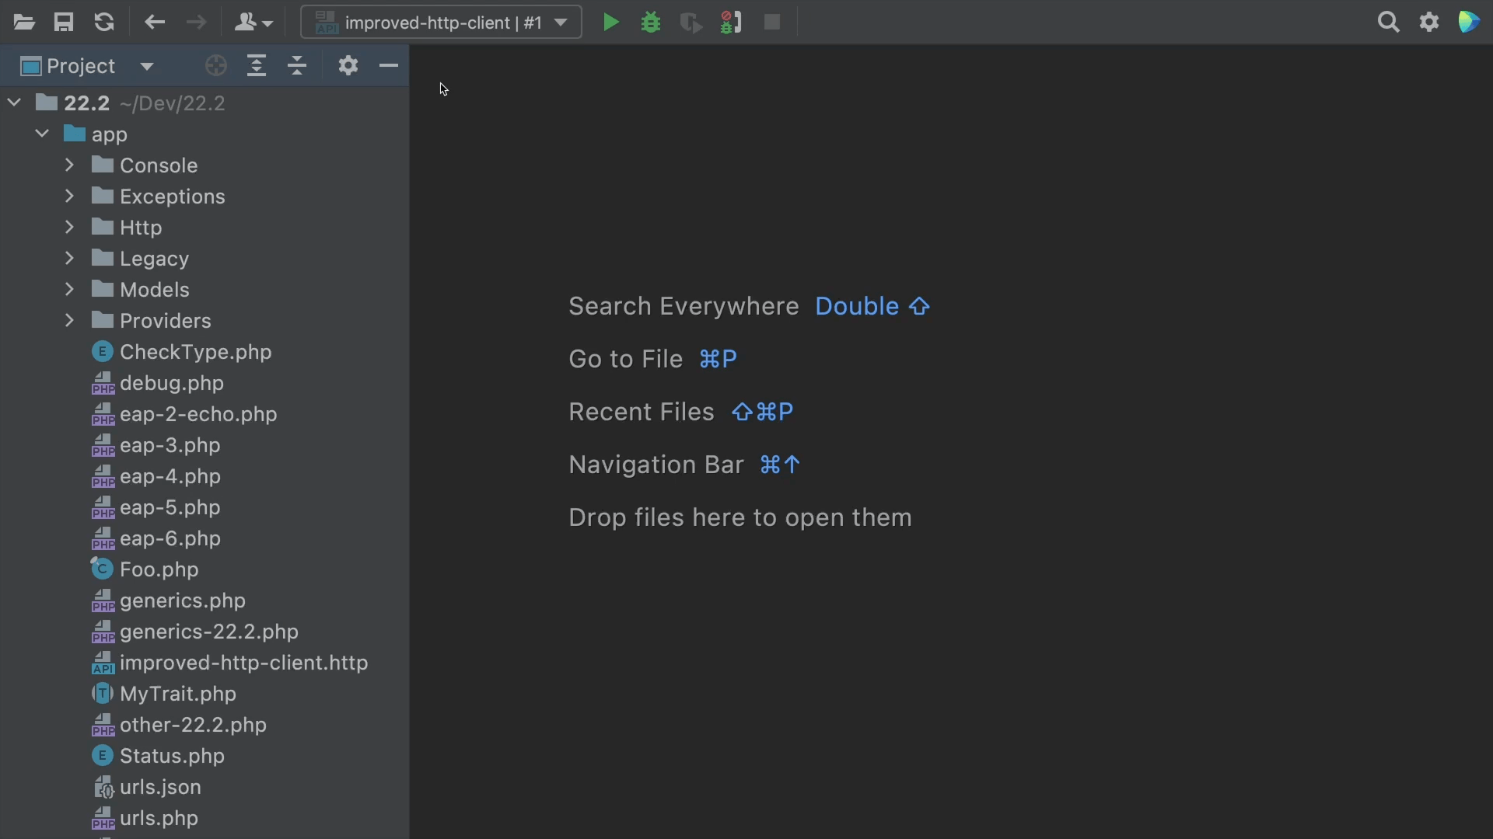The height and width of the screenshot is (839, 1493).
Task: Open Project panel gear options
Action: click(348, 66)
